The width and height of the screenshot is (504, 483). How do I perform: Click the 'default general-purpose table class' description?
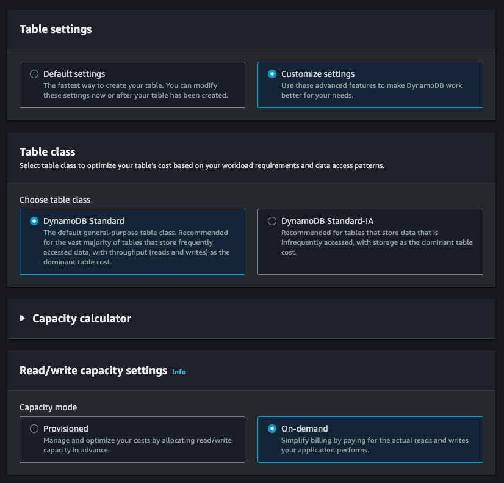[x=137, y=247]
